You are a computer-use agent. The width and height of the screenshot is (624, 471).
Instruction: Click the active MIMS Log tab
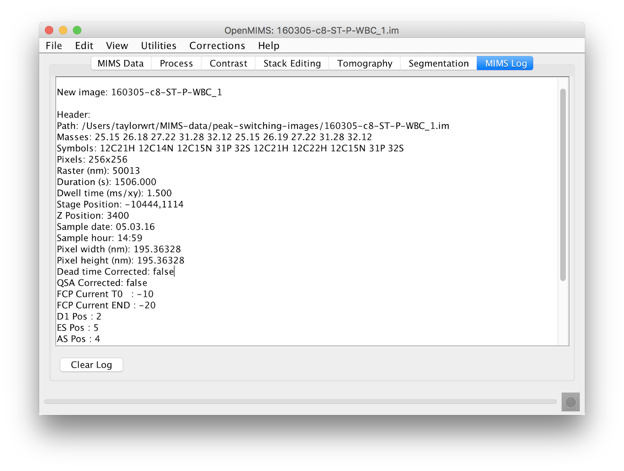(506, 63)
